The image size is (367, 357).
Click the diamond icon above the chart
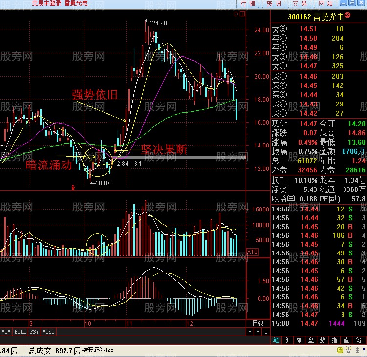click(x=235, y=14)
